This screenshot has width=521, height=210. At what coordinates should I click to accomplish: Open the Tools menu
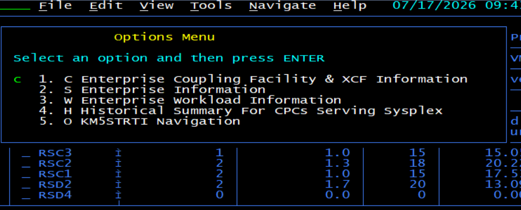pyautogui.click(x=211, y=6)
